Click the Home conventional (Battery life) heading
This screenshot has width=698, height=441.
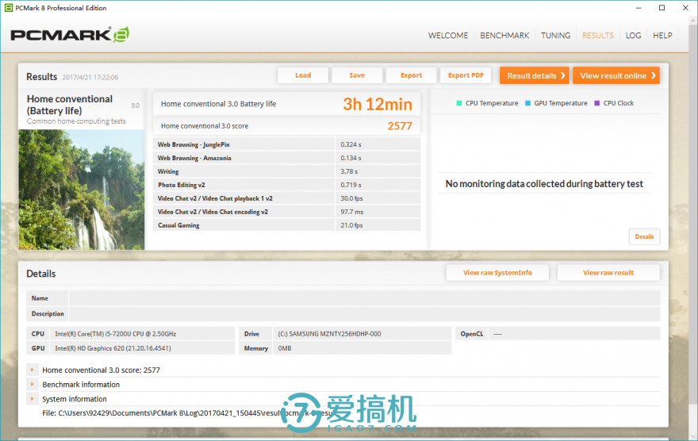(70, 105)
